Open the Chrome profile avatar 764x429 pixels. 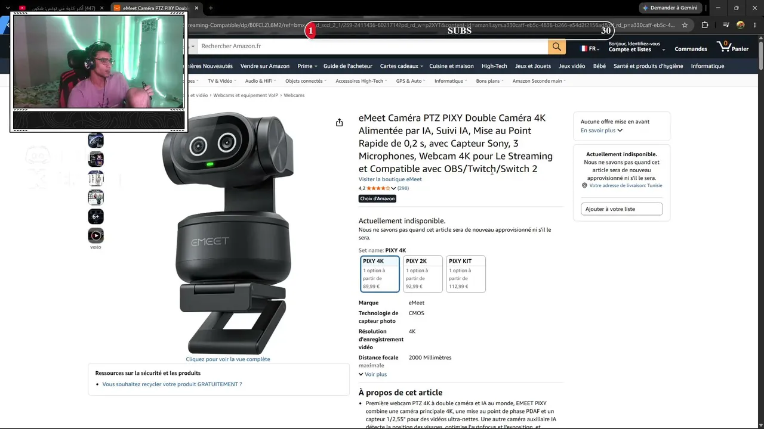pos(741,25)
